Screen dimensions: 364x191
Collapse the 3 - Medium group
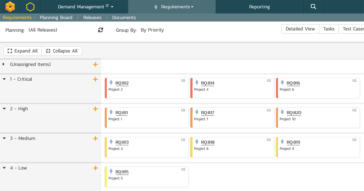point(4,138)
